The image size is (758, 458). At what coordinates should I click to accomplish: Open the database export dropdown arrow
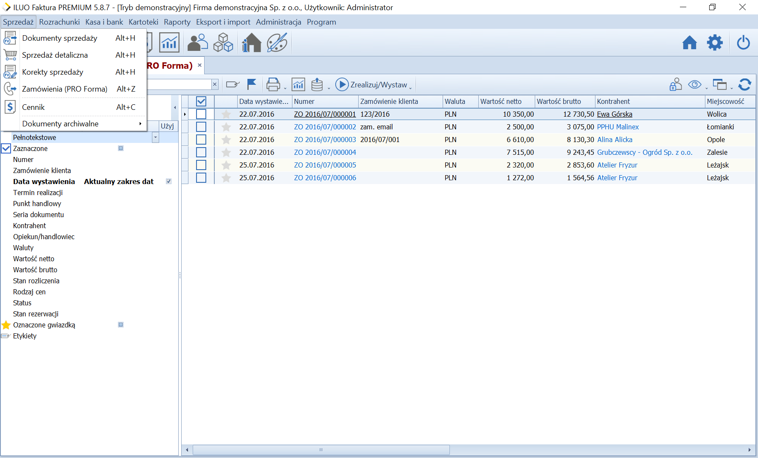(329, 88)
